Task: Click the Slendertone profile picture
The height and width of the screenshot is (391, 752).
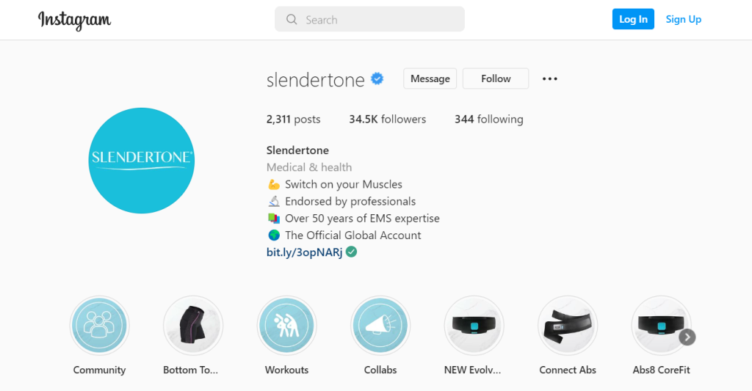Action: [x=142, y=161]
